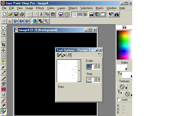
Task: Open the Scale value dropdown arrow
Action: pyautogui.click(x=99, y=67)
